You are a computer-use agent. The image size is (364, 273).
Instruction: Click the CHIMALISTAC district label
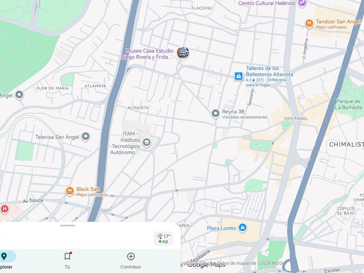(x=346, y=144)
